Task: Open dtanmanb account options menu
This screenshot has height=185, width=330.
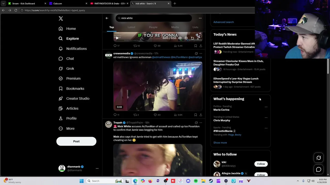Action: 97,168
